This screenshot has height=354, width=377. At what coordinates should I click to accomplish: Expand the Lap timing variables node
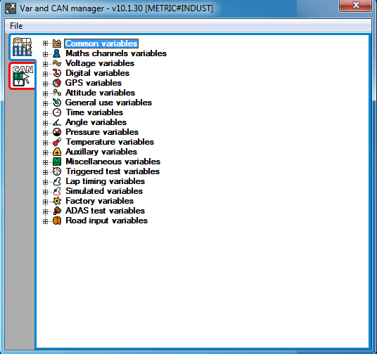click(x=45, y=183)
